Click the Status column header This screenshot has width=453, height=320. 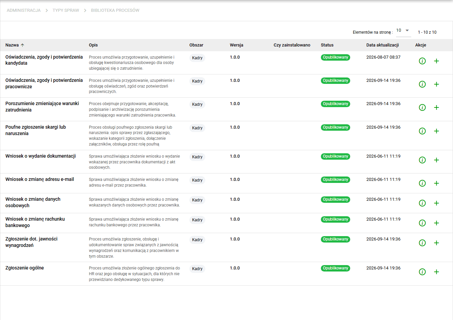327,45
